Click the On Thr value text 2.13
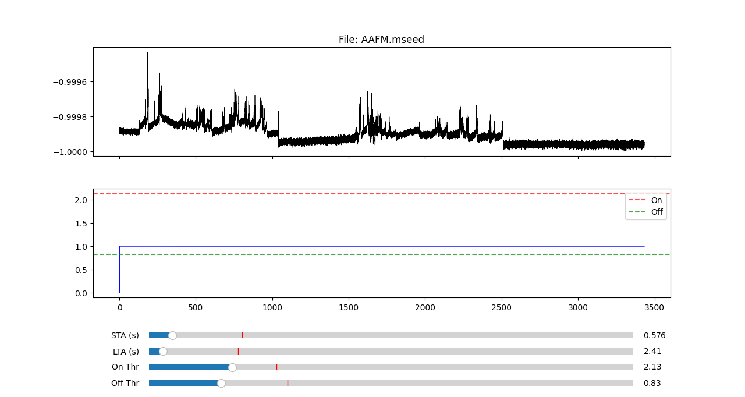This screenshot has height=397, width=745. pos(652,367)
